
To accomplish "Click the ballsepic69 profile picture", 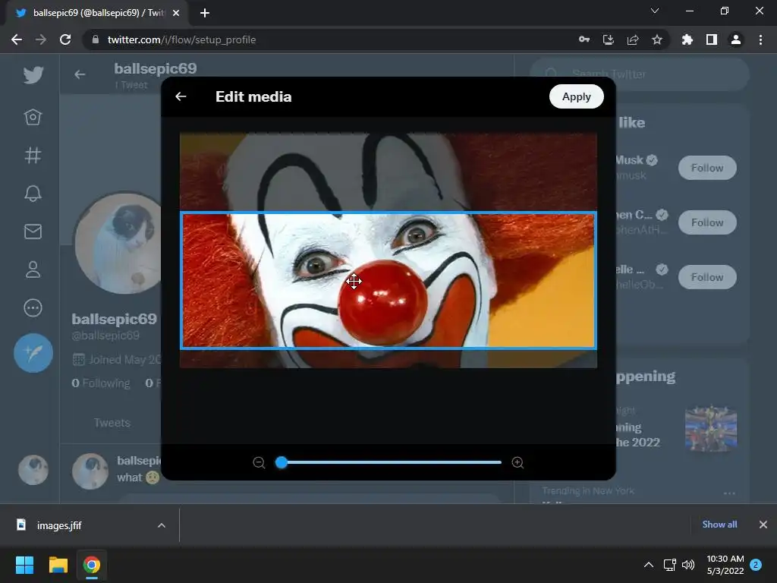I will pos(119,243).
